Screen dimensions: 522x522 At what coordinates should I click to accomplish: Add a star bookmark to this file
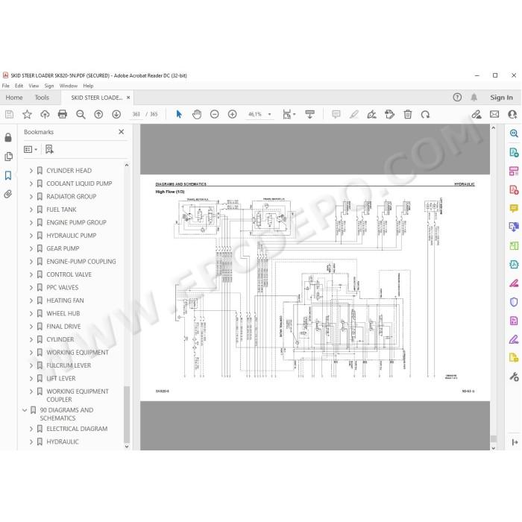pos(27,115)
